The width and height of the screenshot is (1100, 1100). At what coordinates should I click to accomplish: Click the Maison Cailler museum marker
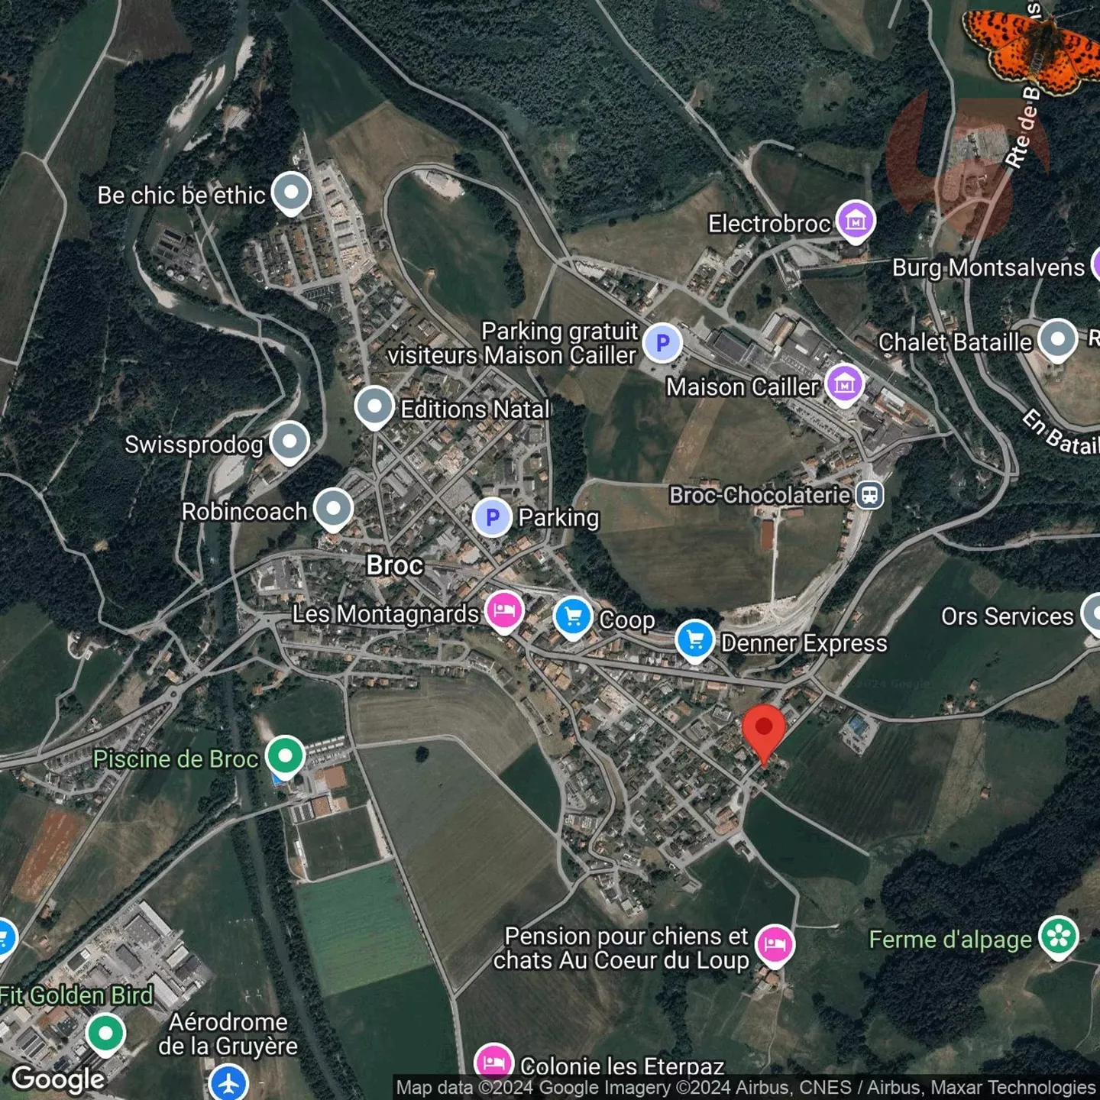click(x=844, y=385)
